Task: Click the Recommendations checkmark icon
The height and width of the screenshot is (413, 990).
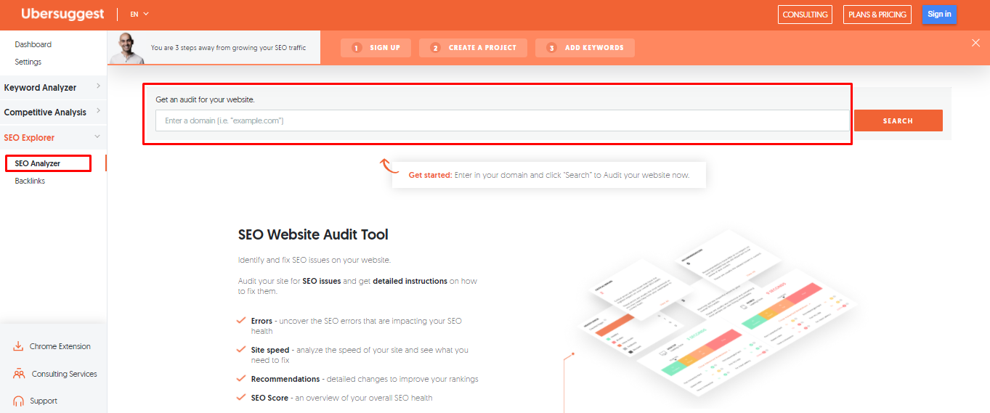Action: click(x=240, y=378)
